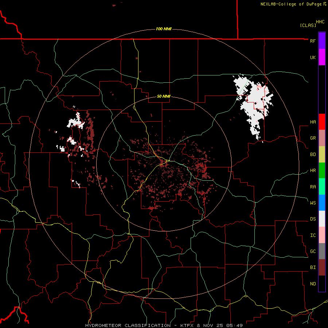
Task: Click the RF purple legend color swatch
Action: tap(322, 41)
